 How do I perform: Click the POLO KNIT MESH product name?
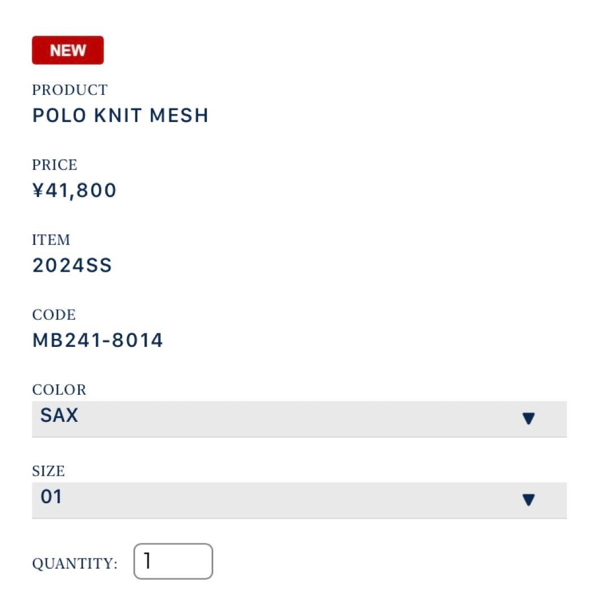click(120, 115)
